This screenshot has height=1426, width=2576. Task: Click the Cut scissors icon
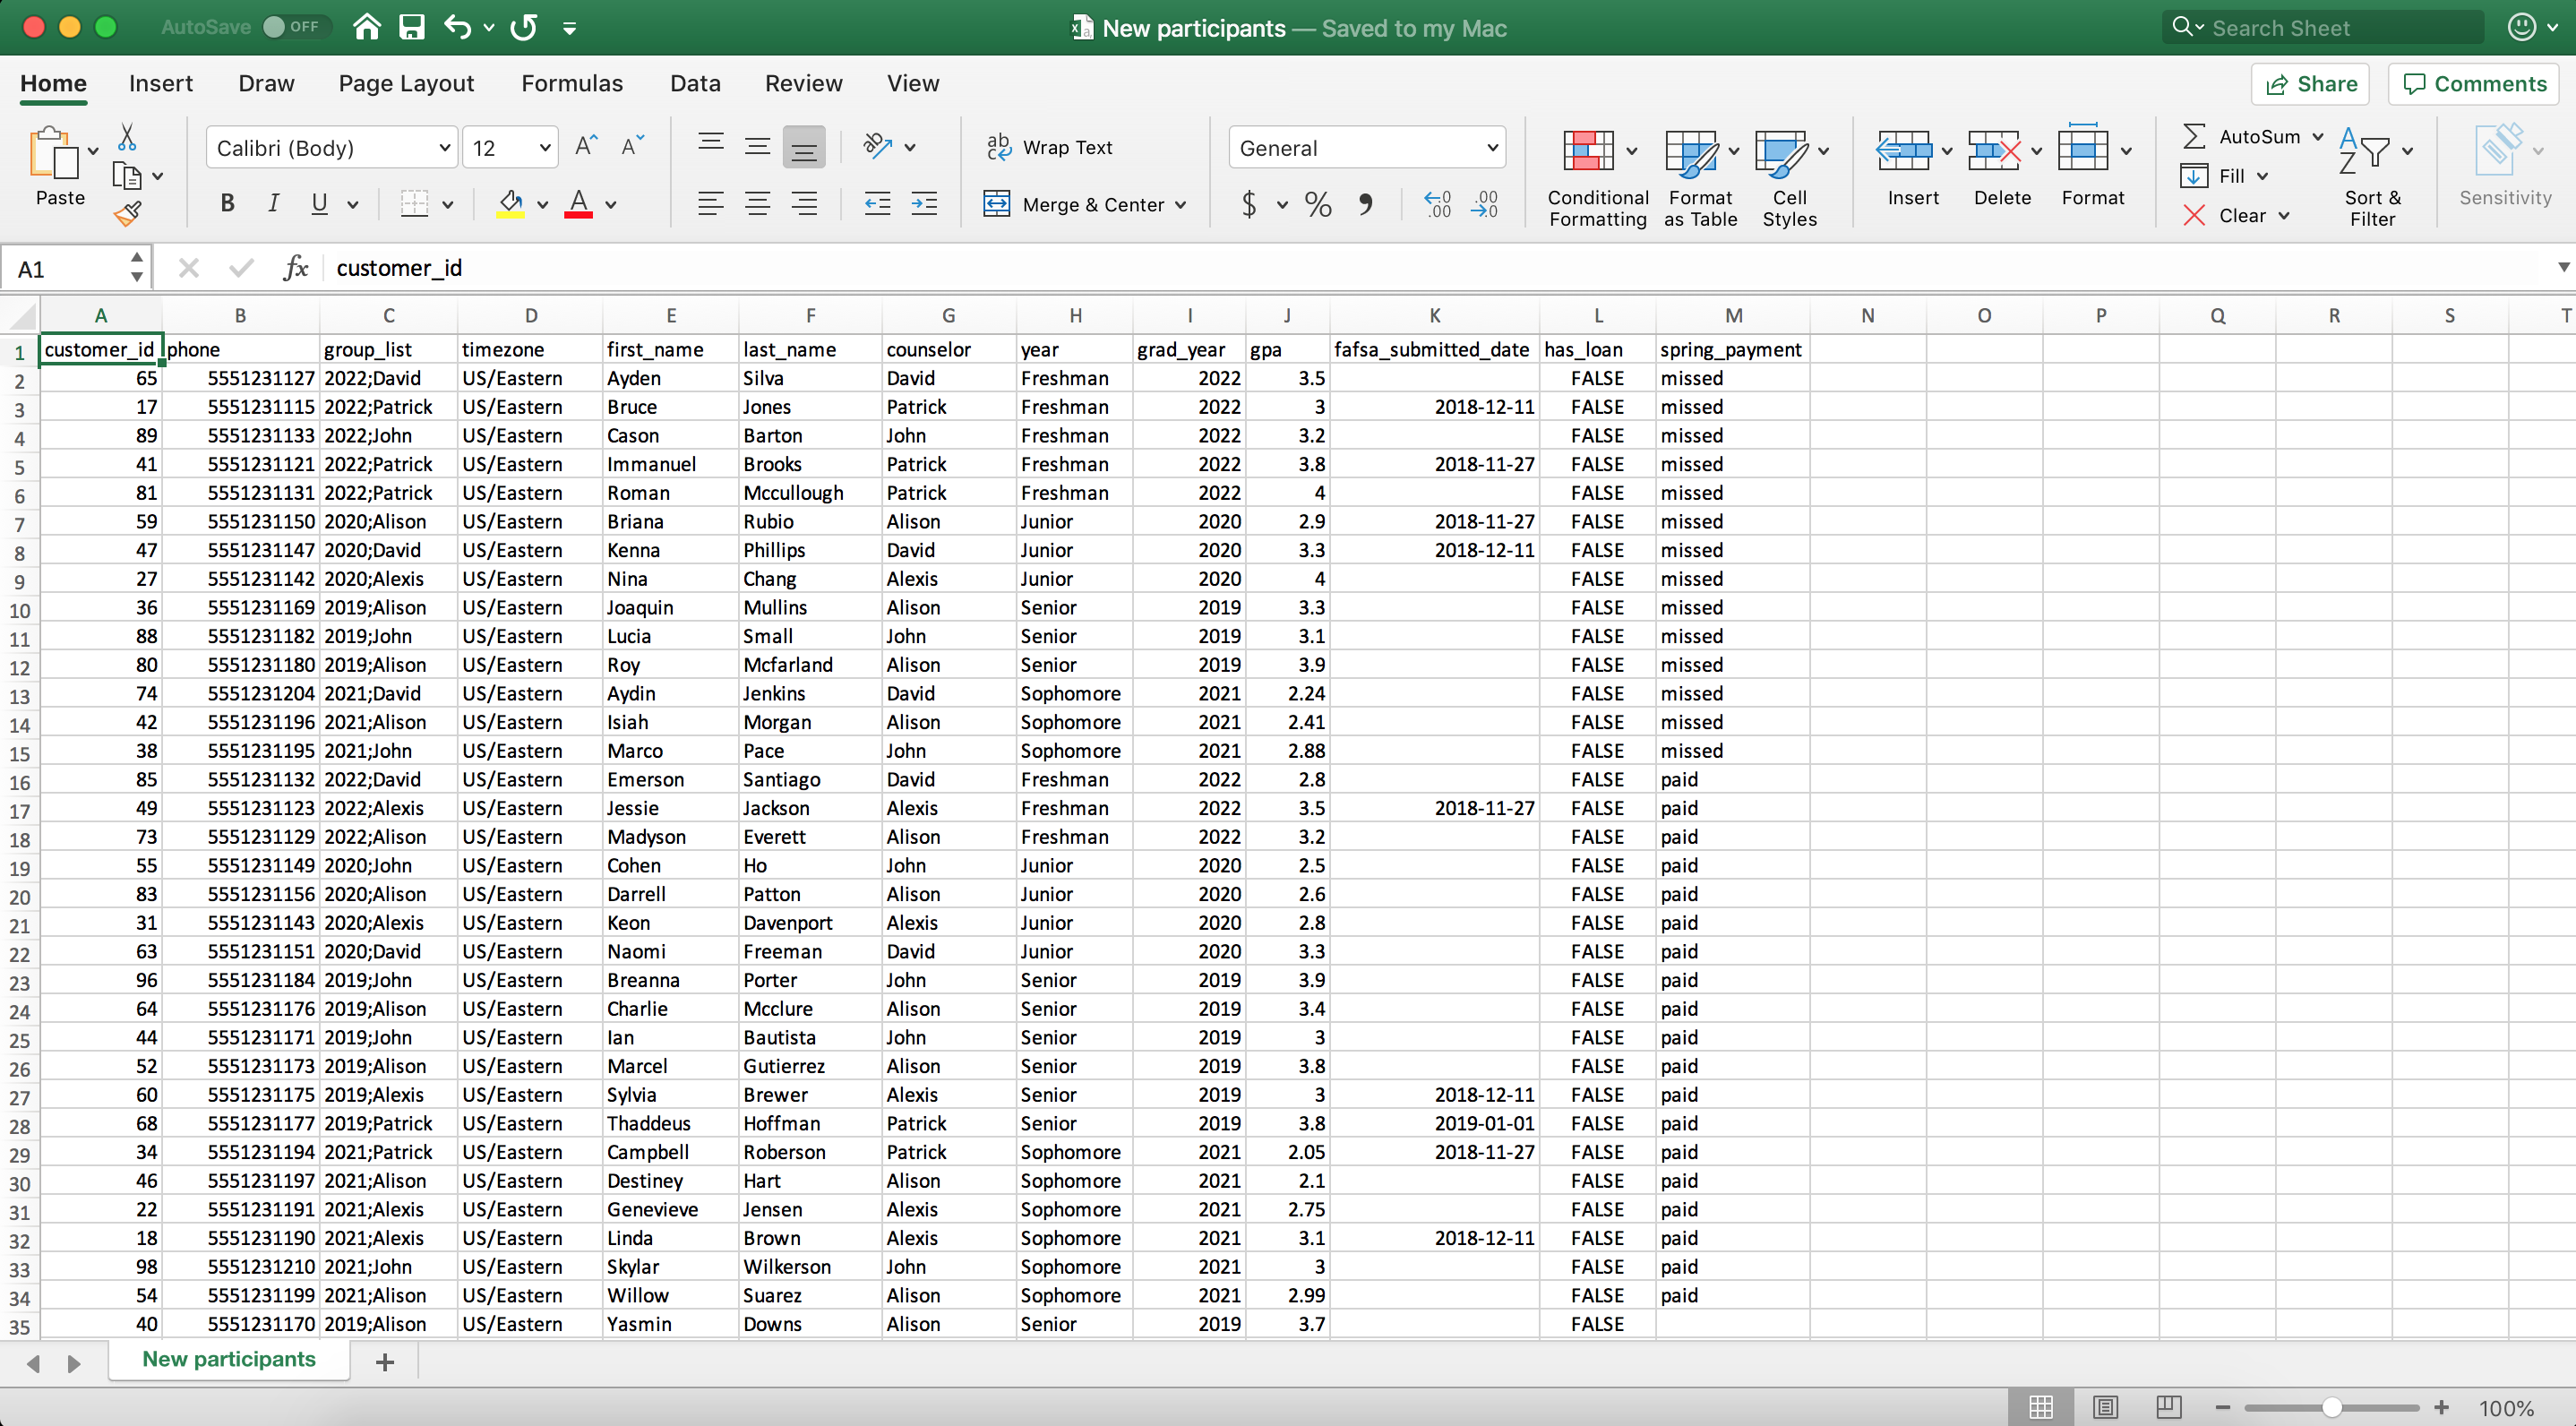pyautogui.click(x=127, y=136)
